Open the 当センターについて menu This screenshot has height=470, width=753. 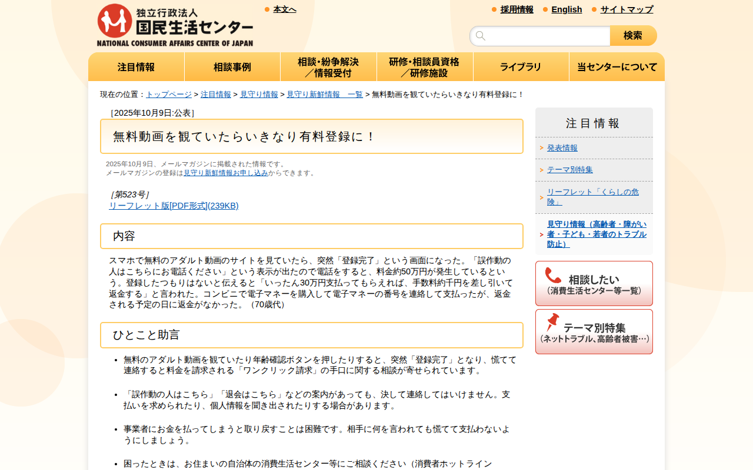617,66
